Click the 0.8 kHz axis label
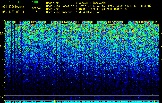Screen dimensions: 162x103 [x=2, y=72]
